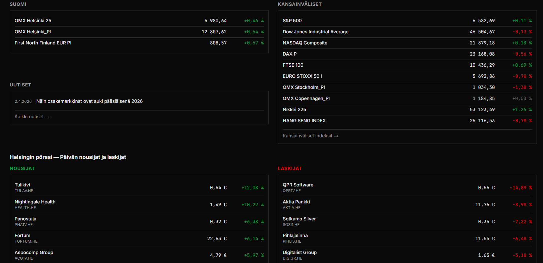Viewport: 543px width, 263px height.
Task: Click Pihlajalinna price 11,55 €
Action: 485,239
